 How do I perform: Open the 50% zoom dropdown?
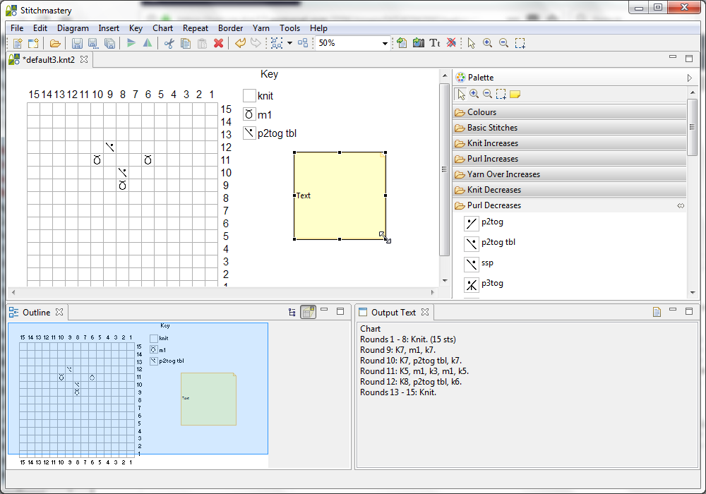pos(385,43)
